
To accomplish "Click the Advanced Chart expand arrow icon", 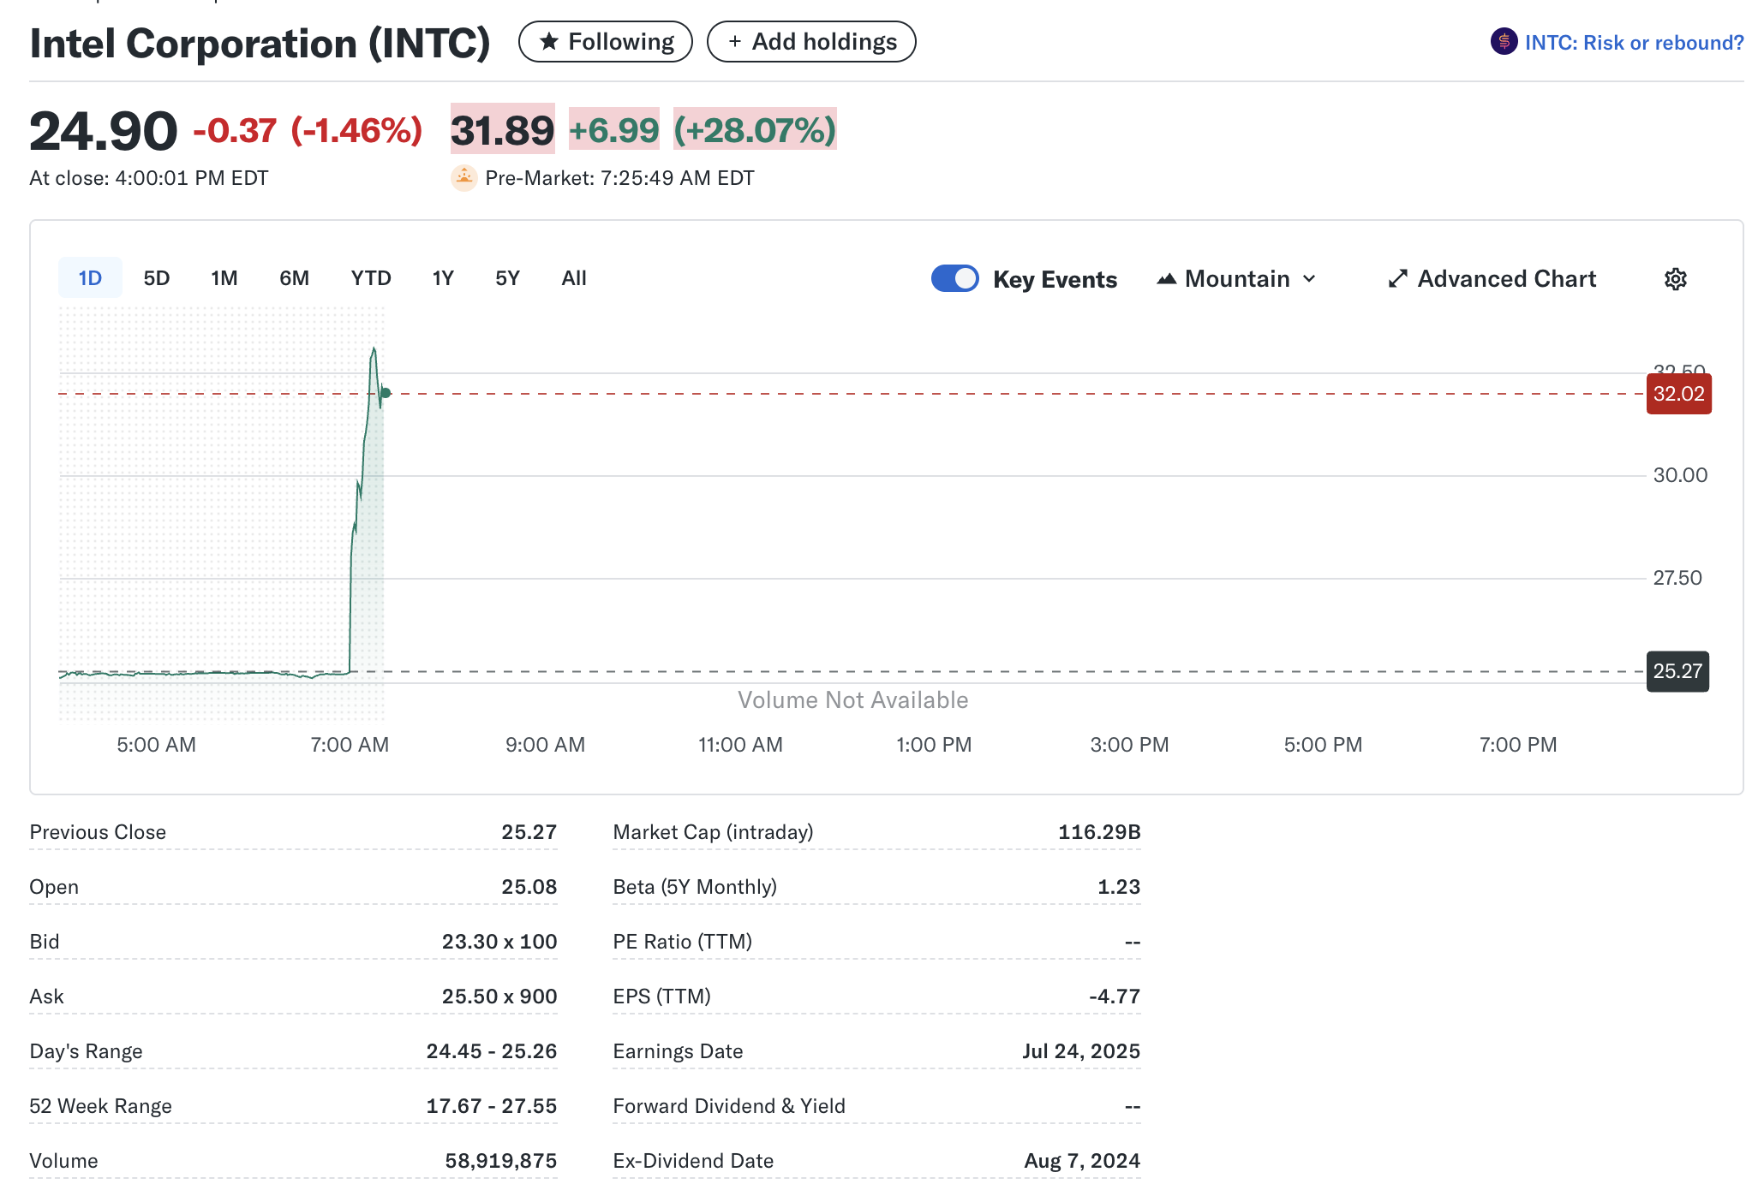I will pos(1397,279).
